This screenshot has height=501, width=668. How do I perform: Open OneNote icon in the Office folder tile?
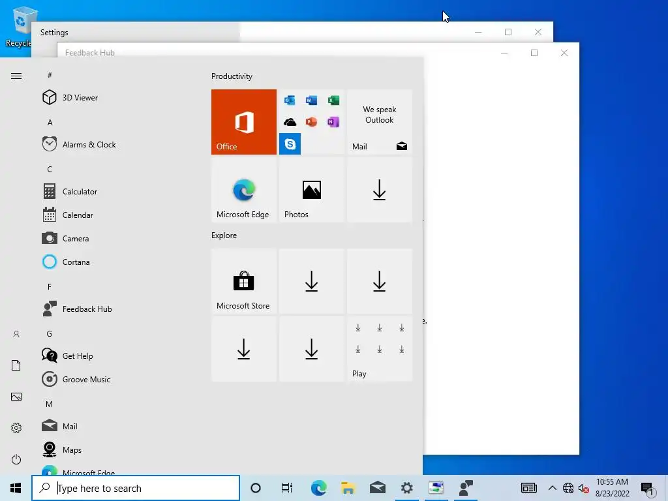[x=333, y=122]
